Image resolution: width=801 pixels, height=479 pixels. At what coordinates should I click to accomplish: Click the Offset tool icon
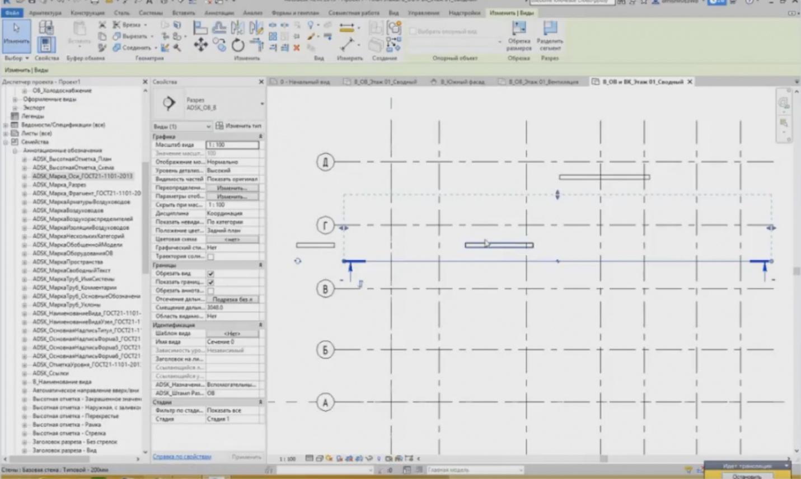click(219, 27)
